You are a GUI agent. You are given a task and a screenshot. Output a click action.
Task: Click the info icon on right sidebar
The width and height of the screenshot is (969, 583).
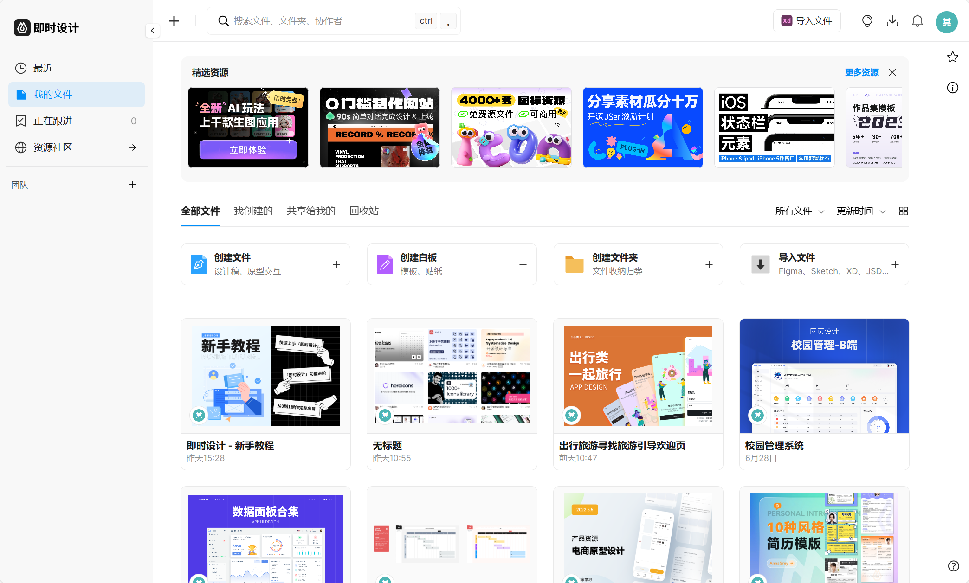tap(953, 88)
